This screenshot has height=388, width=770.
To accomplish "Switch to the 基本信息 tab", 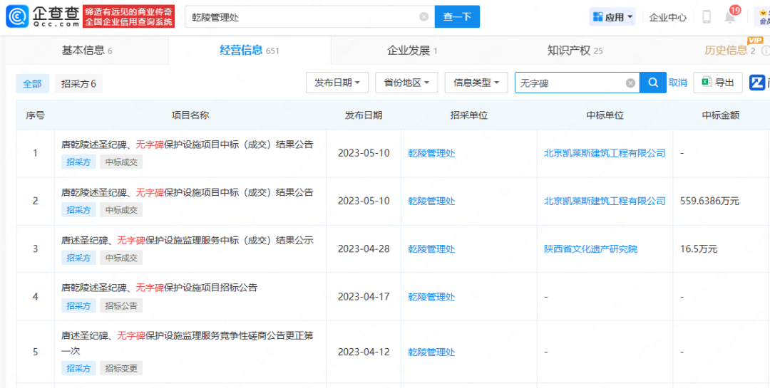I will tap(86, 51).
